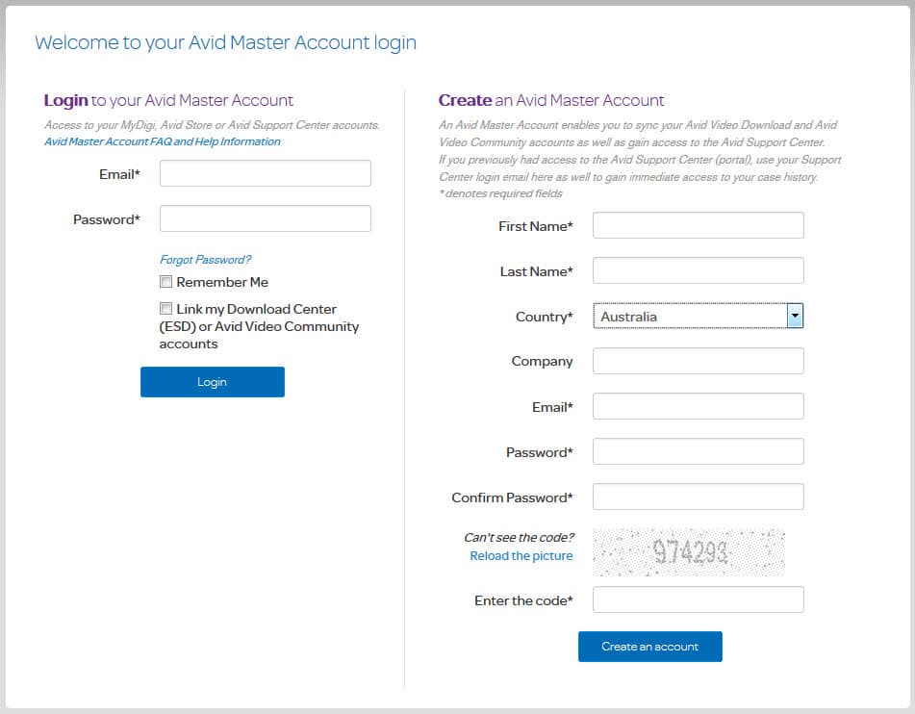The height and width of the screenshot is (714, 915).
Task: Click the Password field under Login section
Action: (x=265, y=218)
